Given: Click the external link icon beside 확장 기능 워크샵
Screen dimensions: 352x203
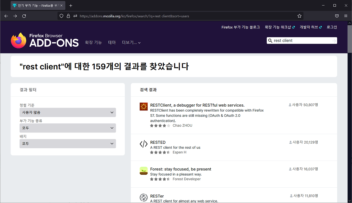Looking at the screenshot, I should tap(293, 27).
